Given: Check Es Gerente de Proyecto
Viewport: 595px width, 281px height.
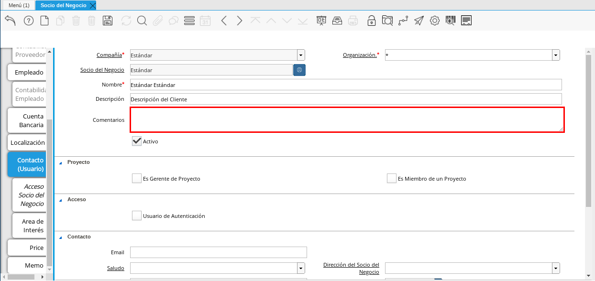Looking at the screenshot, I should tap(137, 178).
